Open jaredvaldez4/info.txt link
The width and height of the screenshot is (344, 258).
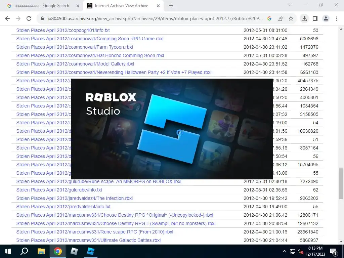coord(63,207)
